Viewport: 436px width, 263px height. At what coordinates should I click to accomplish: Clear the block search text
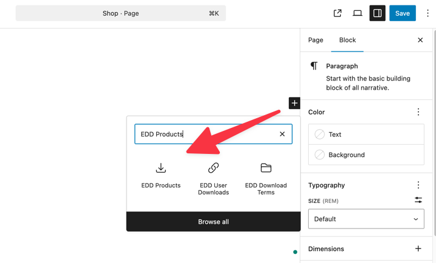282,134
